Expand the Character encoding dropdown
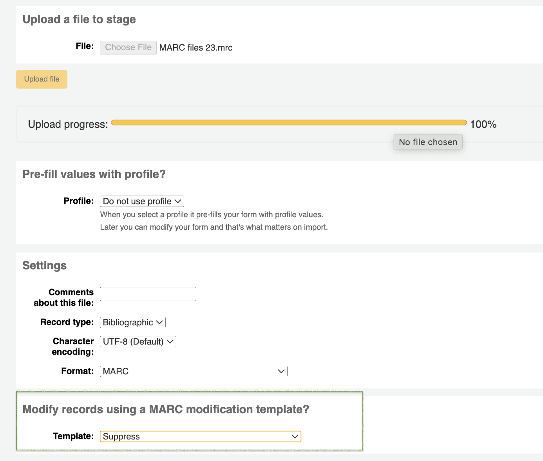The image size is (543, 461). (x=138, y=341)
